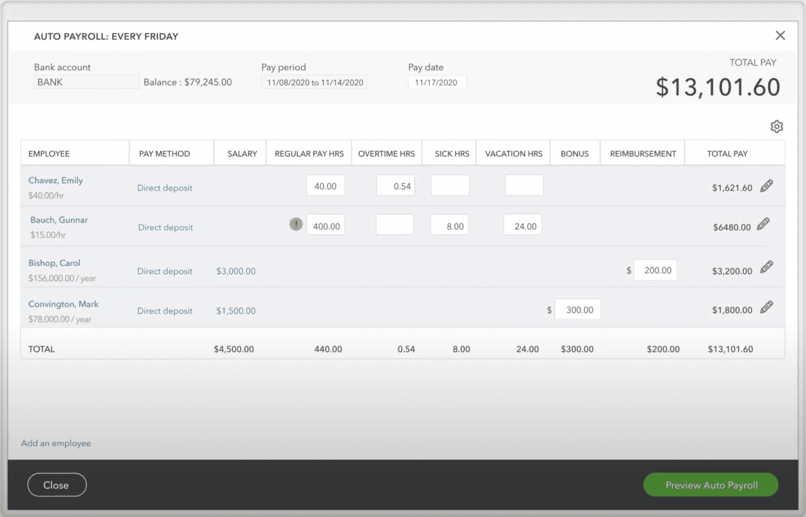
Task: Open Carol Bishop's employee profile
Action: (54, 263)
